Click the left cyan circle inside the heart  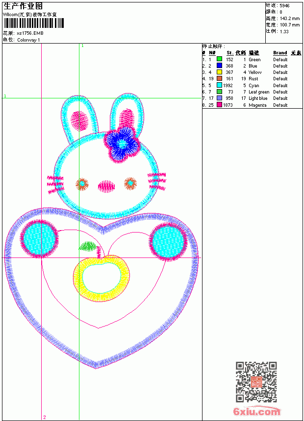click(x=39, y=239)
